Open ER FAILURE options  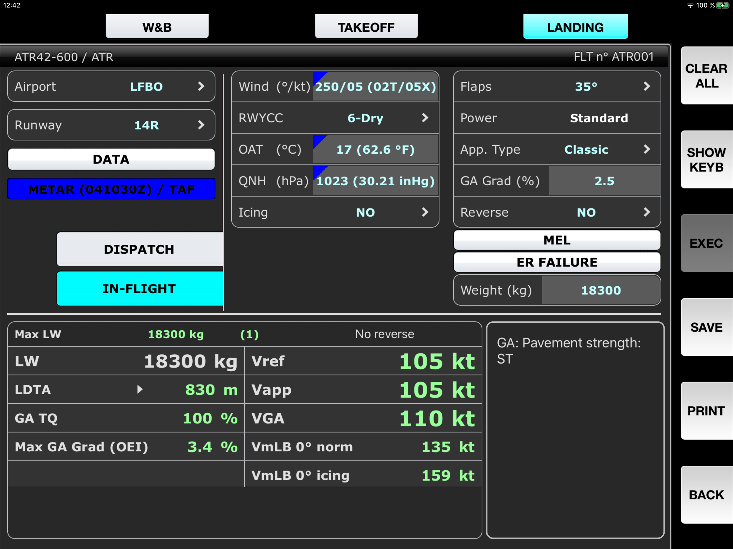[557, 262]
